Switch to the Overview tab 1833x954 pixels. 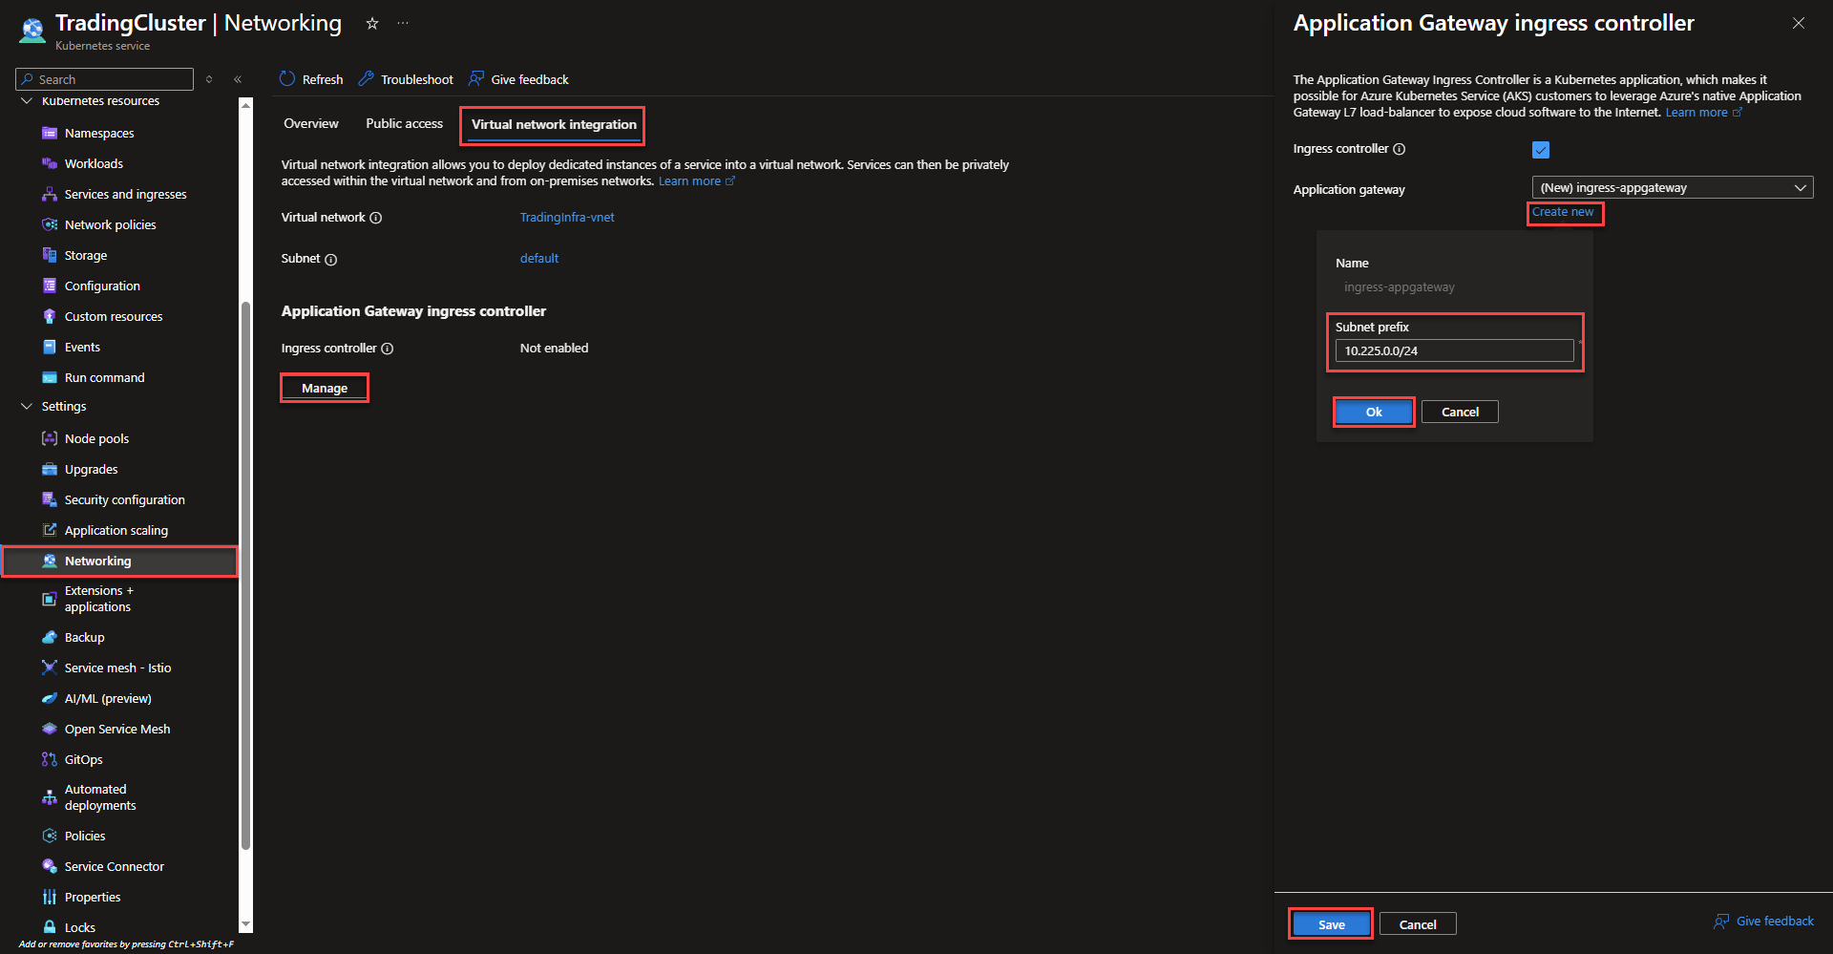(311, 124)
